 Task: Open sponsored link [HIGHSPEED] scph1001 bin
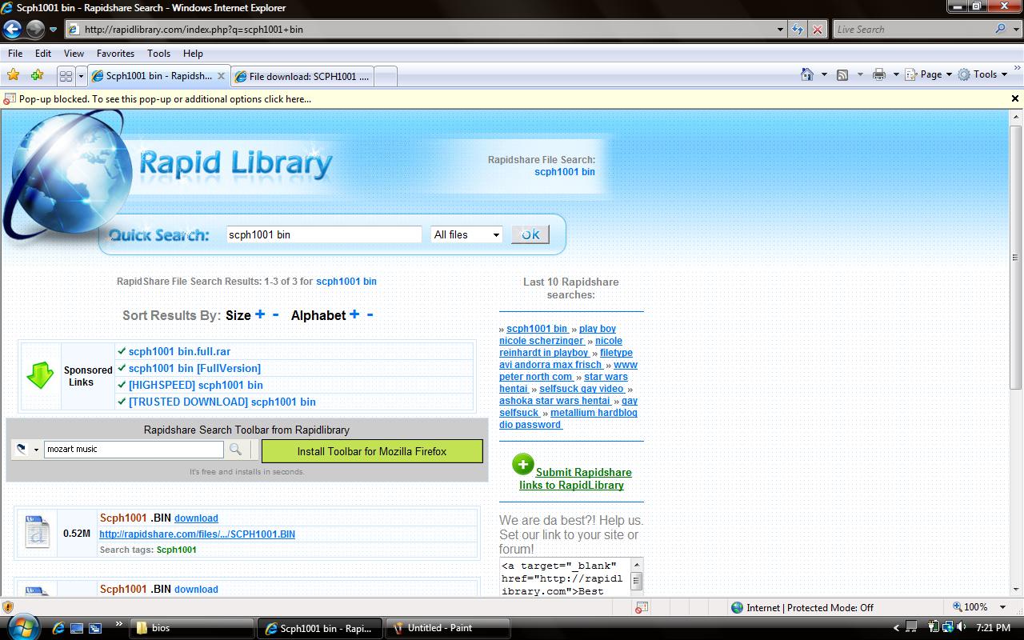pyautogui.click(x=196, y=385)
